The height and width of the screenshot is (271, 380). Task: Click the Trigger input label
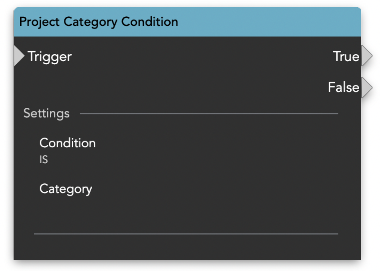pos(50,57)
